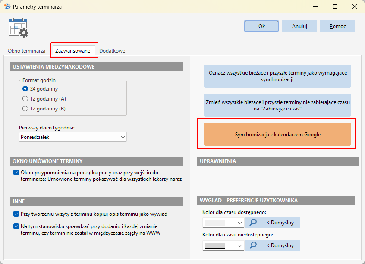Open color picker for unavailable time
The image size is (365, 264).
(x=253, y=245)
